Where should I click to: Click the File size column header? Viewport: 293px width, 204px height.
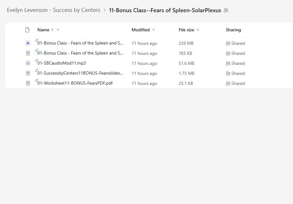(x=186, y=30)
